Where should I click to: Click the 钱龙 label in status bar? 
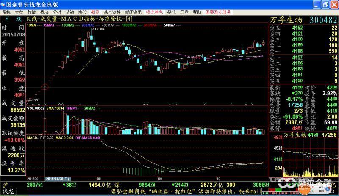click(x=8, y=191)
